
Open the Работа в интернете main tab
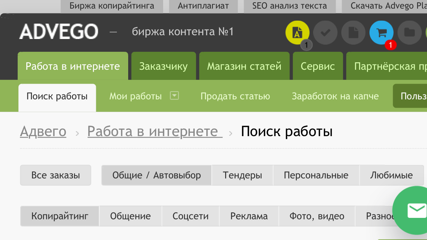[73, 66]
